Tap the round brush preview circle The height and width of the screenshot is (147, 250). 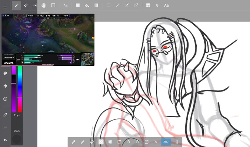tap(17, 139)
